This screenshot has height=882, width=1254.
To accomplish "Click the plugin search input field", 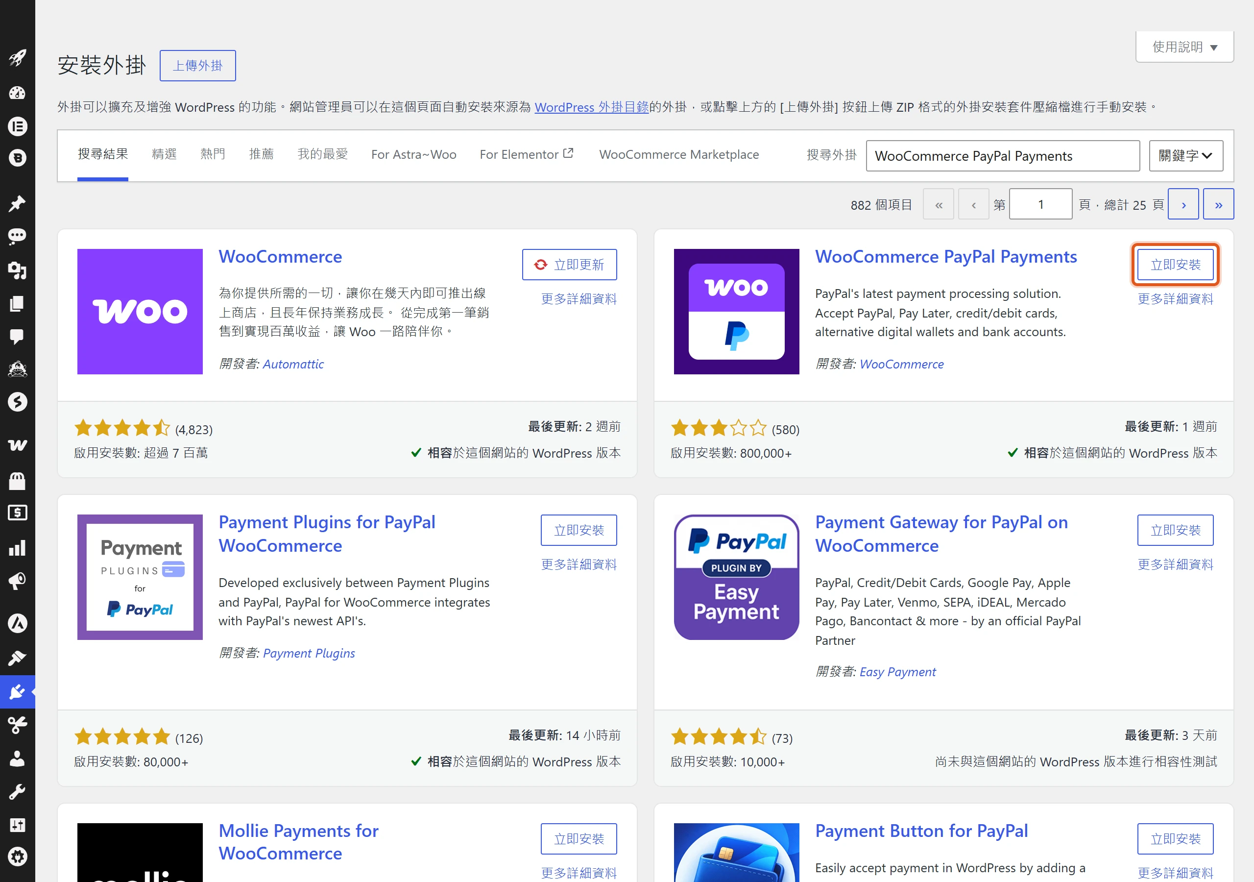I will [x=1003, y=156].
